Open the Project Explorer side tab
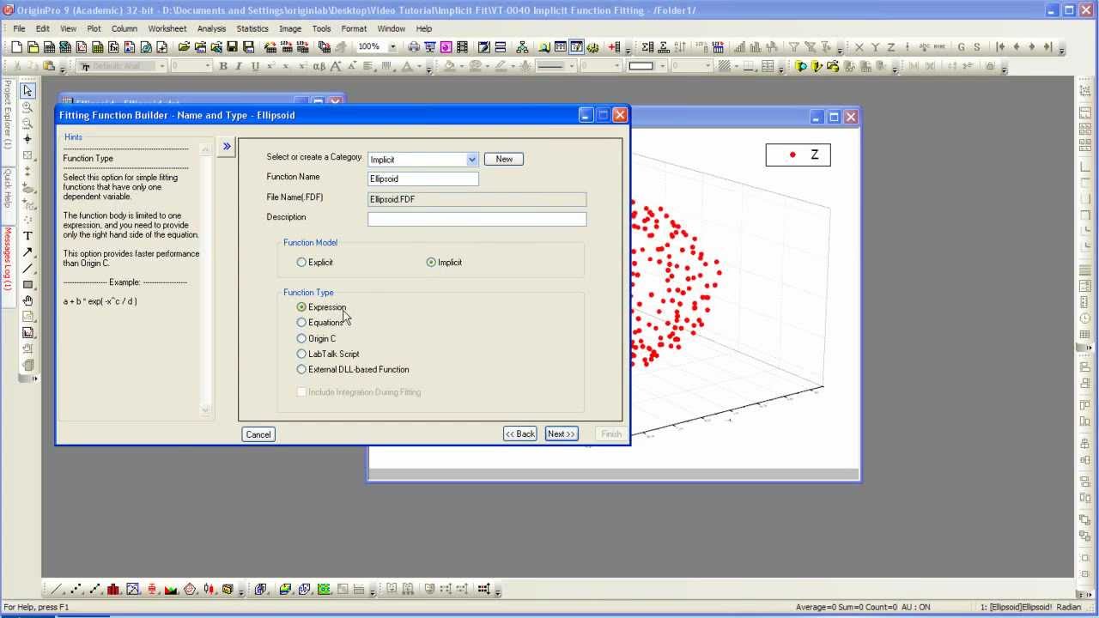The height and width of the screenshot is (618, 1099). coord(7,114)
